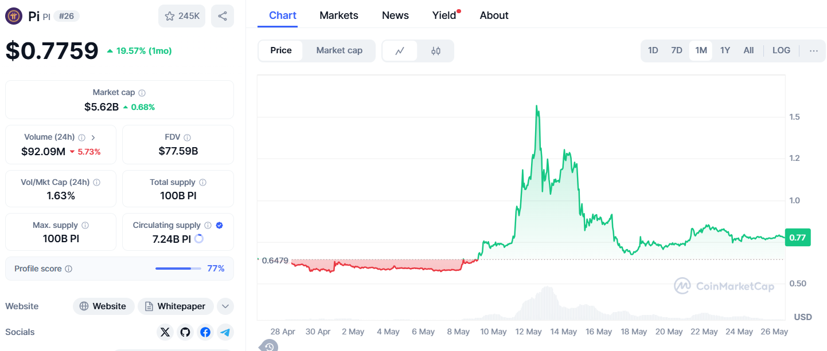Click the chart history clock icon
The width and height of the screenshot is (827, 351).
(x=269, y=346)
